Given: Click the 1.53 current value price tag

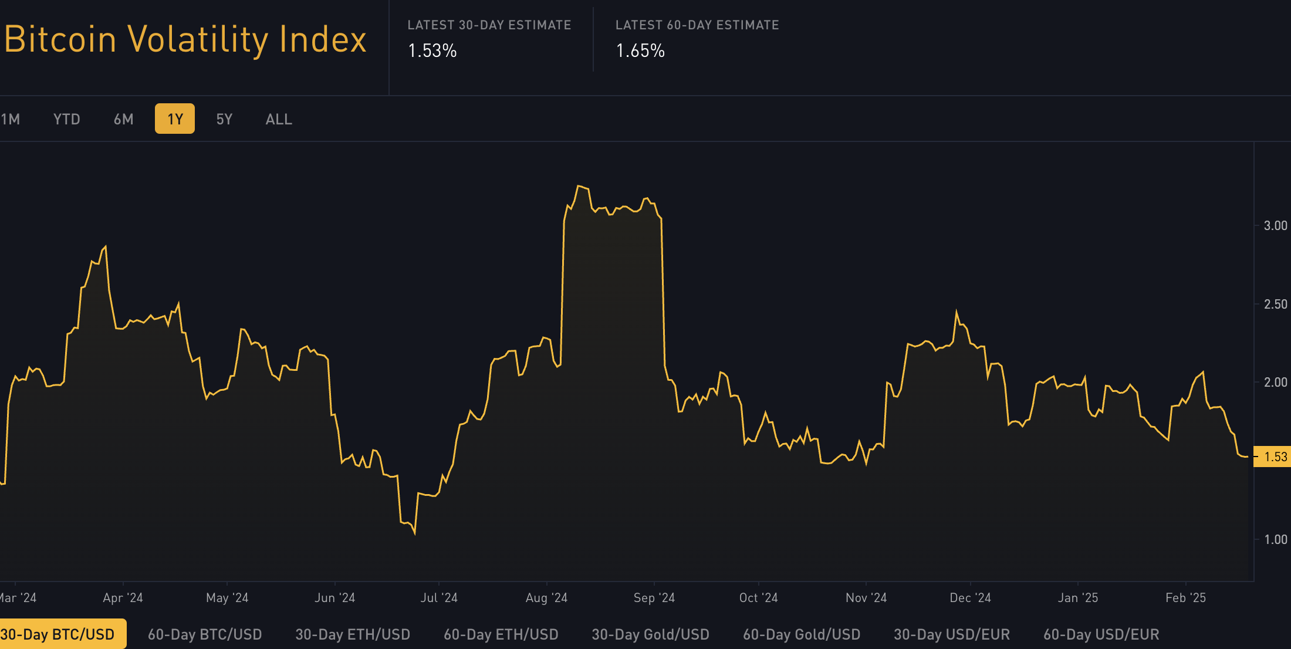Looking at the screenshot, I should (x=1272, y=457).
